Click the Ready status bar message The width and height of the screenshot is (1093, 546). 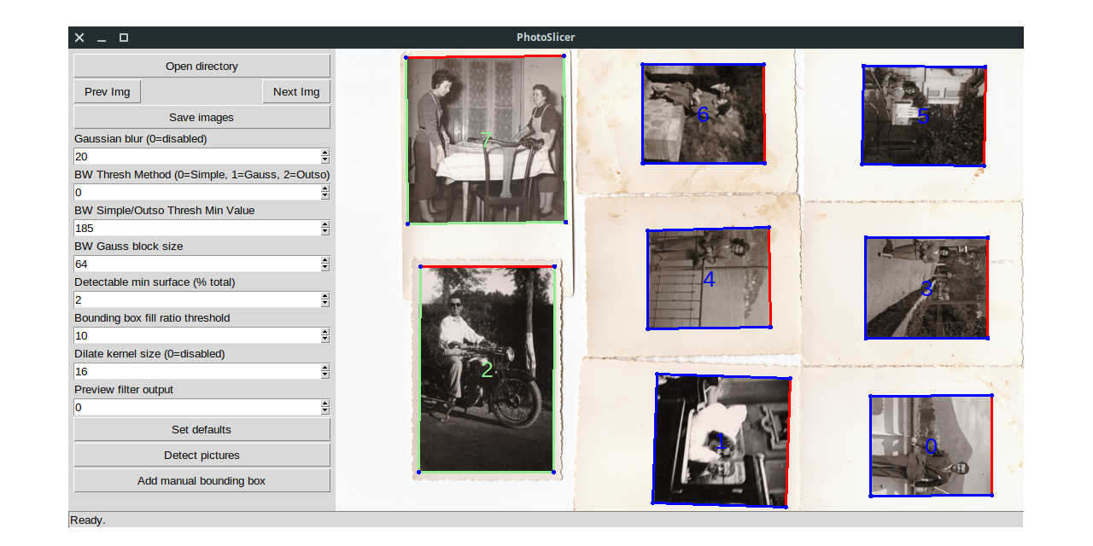pyautogui.click(x=88, y=520)
